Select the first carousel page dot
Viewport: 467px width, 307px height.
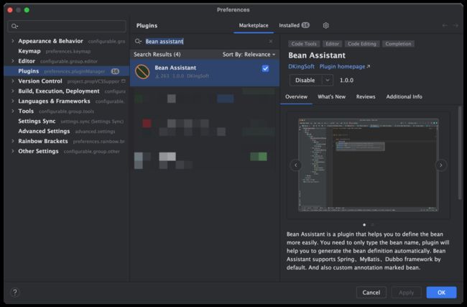(x=364, y=225)
